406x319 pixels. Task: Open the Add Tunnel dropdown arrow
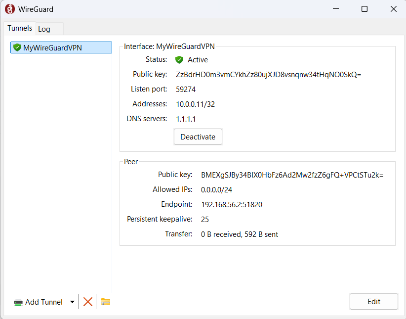pos(72,302)
